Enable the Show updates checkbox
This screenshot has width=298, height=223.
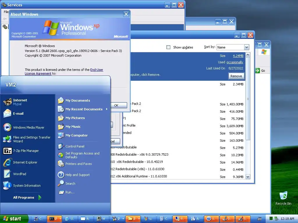(168, 47)
